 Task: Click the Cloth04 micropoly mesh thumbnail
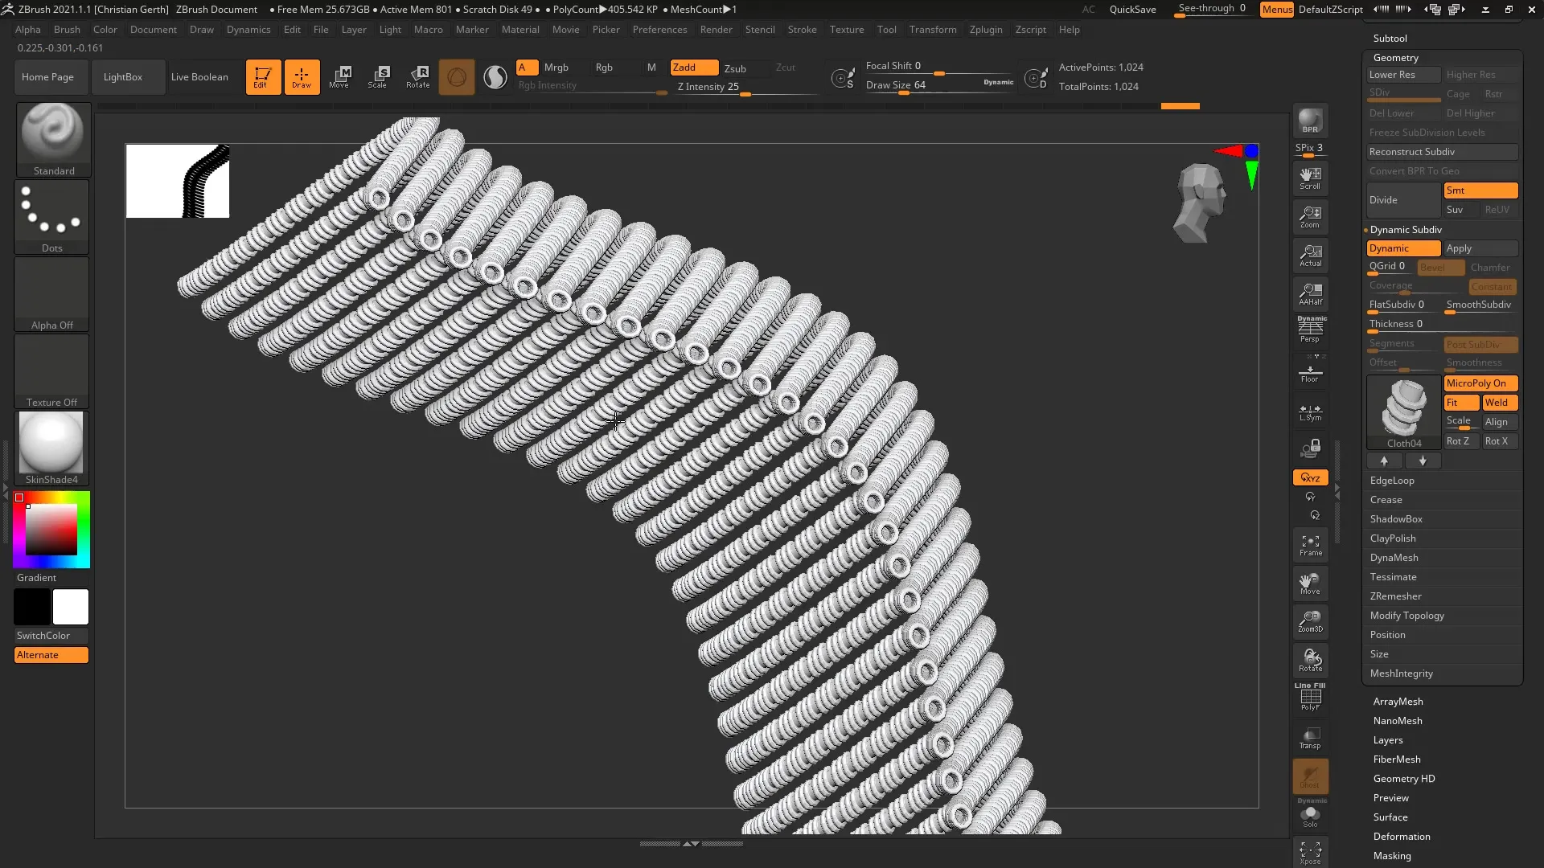pos(1404,412)
